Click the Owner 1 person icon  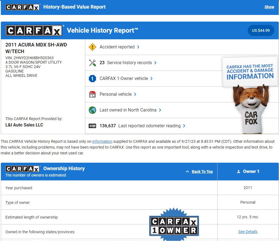(238, 172)
